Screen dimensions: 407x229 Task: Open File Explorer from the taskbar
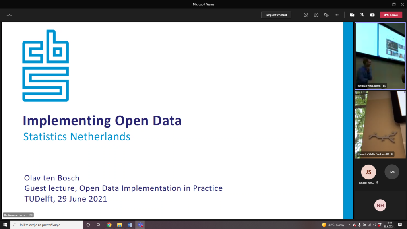tap(119, 225)
